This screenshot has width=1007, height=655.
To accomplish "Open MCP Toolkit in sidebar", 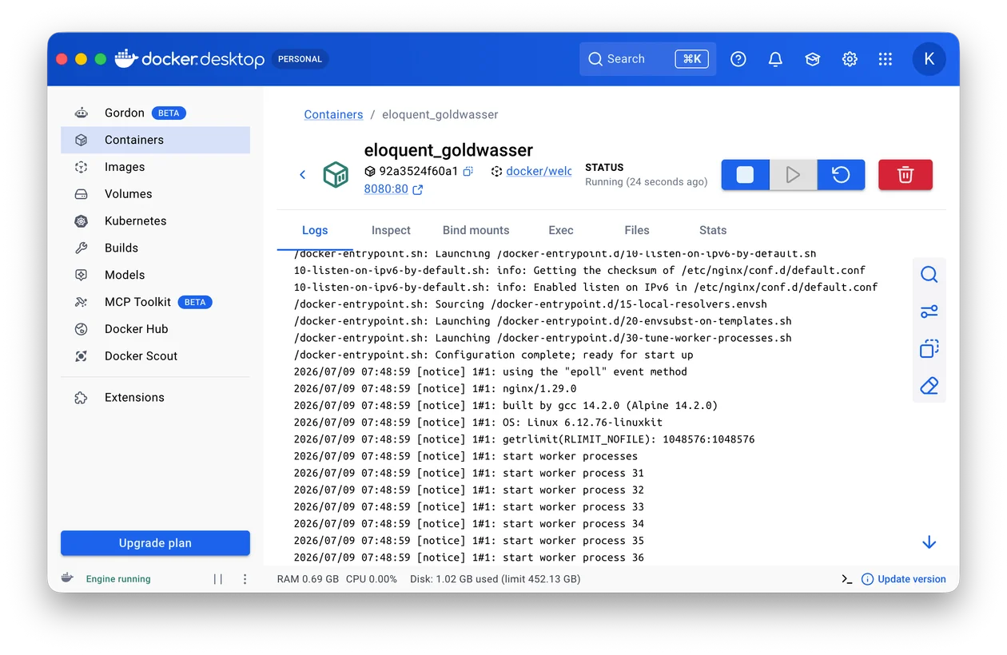I will [x=155, y=302].
